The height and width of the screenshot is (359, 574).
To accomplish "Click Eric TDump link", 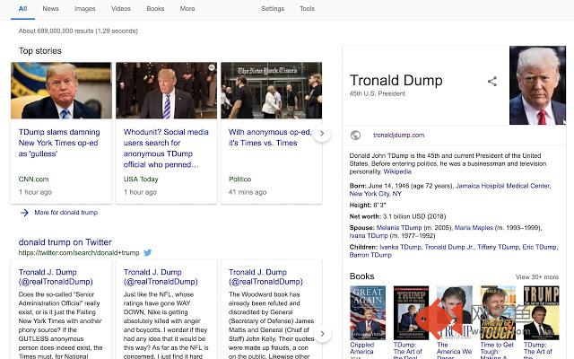I will (x=539, y=247).
